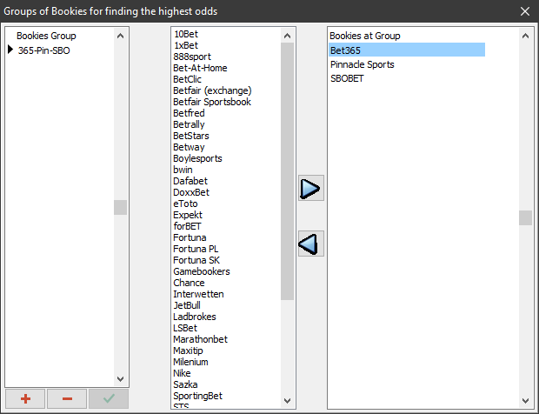Select SBOBET in the group list
The width and height of the screenshot is (539, 414).
coord(347,79)
